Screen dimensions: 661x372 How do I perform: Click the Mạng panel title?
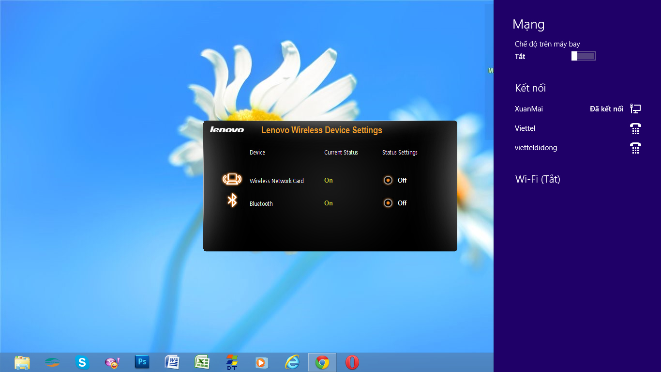[x=528, y=25]
